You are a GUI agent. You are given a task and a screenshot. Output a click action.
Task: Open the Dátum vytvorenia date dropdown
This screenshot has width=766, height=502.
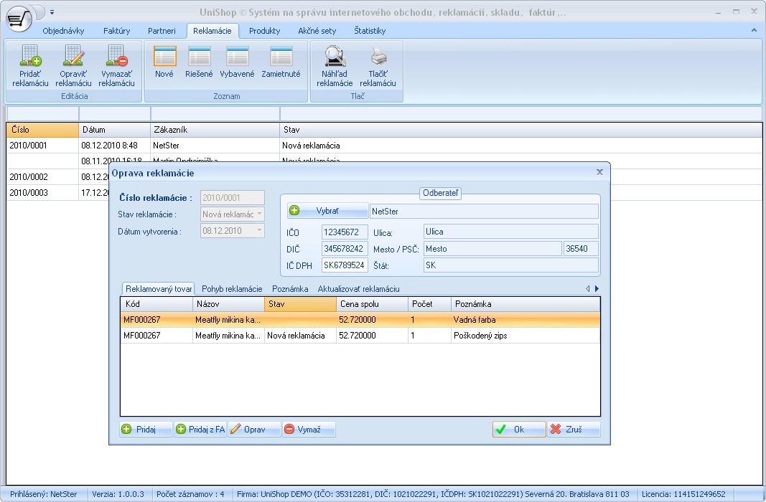(259, 231)
